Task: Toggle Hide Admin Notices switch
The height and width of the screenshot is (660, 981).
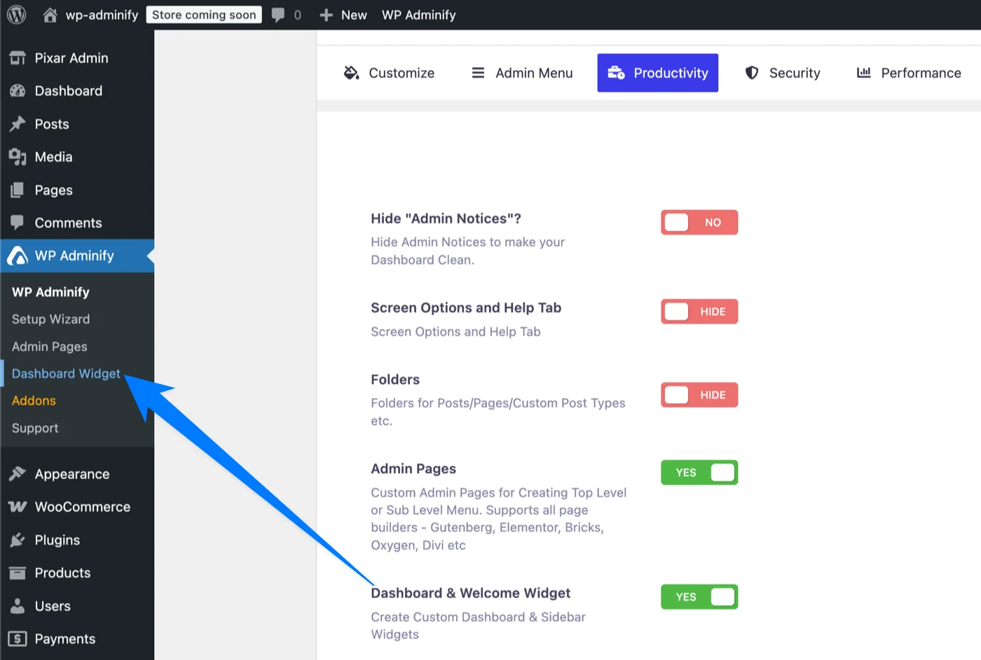Action: [699, 222]
